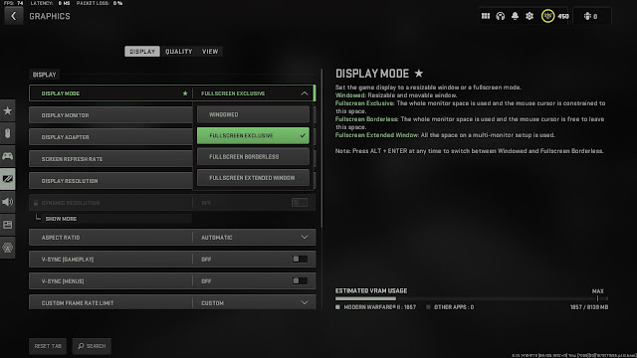Open Controller settings in sidebar
Screen dimensions: 637x358
click(8, 156)
